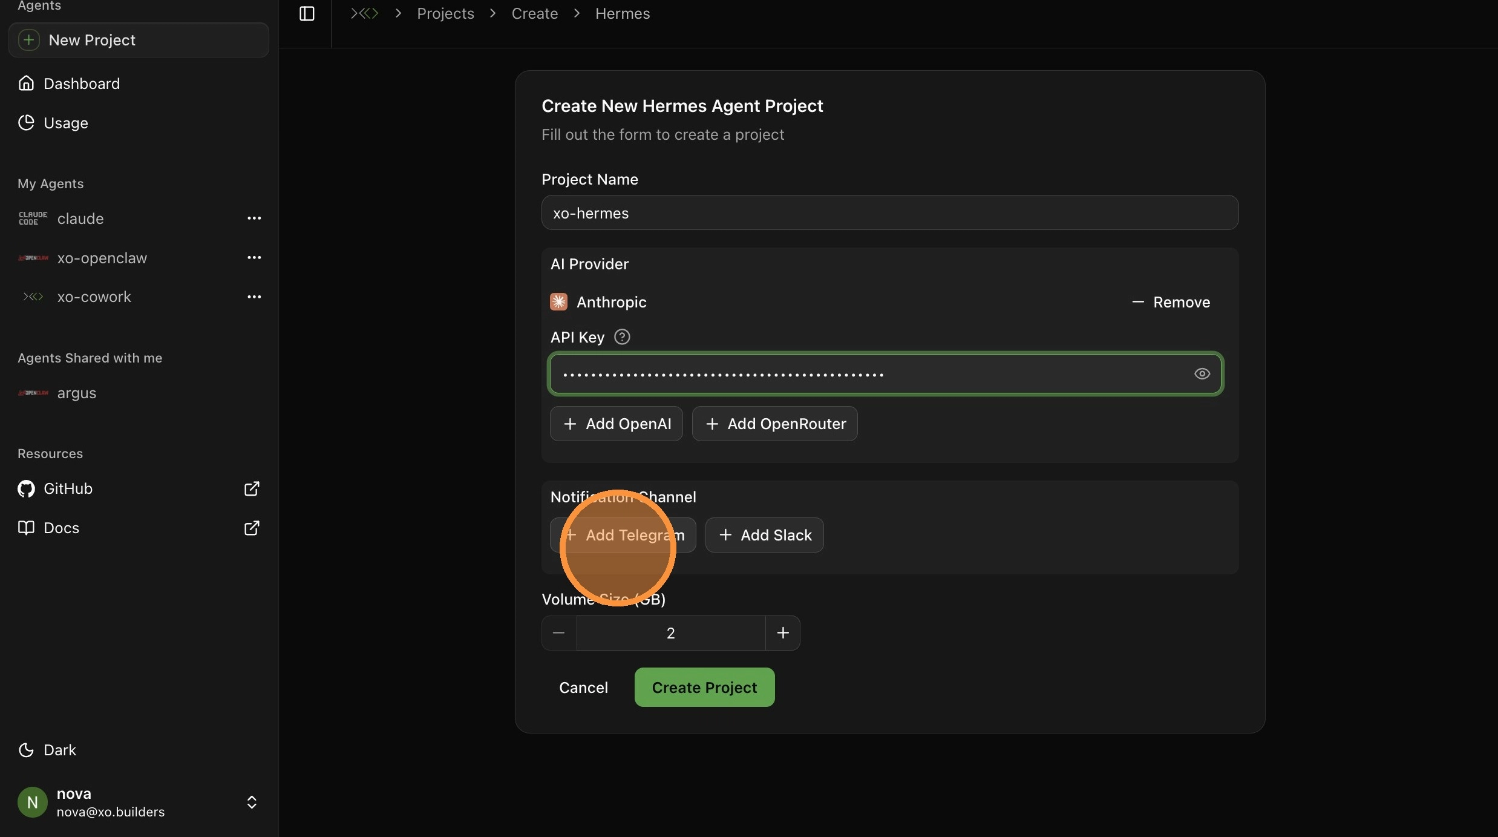Remove the Anthropic provider
Image resolution: width=1498 pixels, height=837 pixels.
tap(1171, 301)
